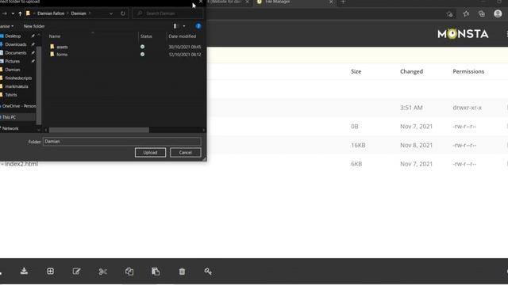The width and height of the screenshot is (508, 285).
Task: Sort Monsta list by Changed header
Action: 411,71
